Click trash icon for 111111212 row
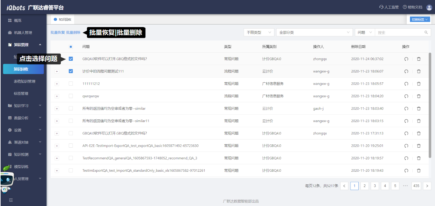 418,84
